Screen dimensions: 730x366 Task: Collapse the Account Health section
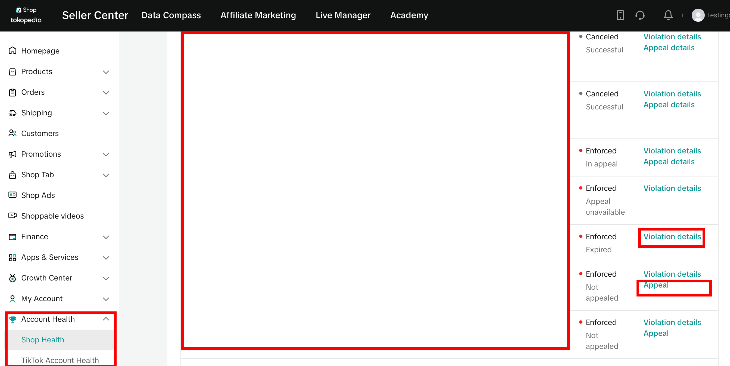tap(106, 319)
